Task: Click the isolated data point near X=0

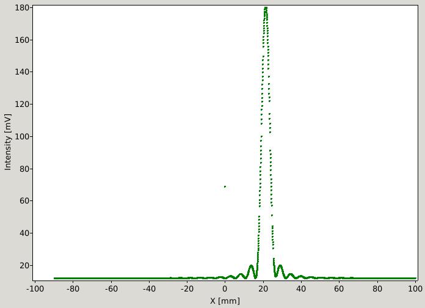Action: click(x=225, y=187)
